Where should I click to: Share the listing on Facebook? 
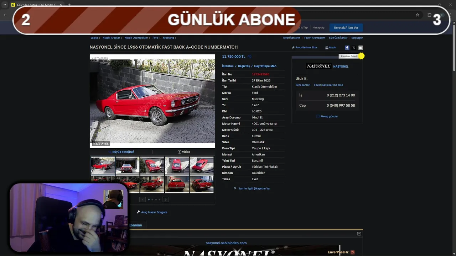pyautogui.click(x=347, y=48)
